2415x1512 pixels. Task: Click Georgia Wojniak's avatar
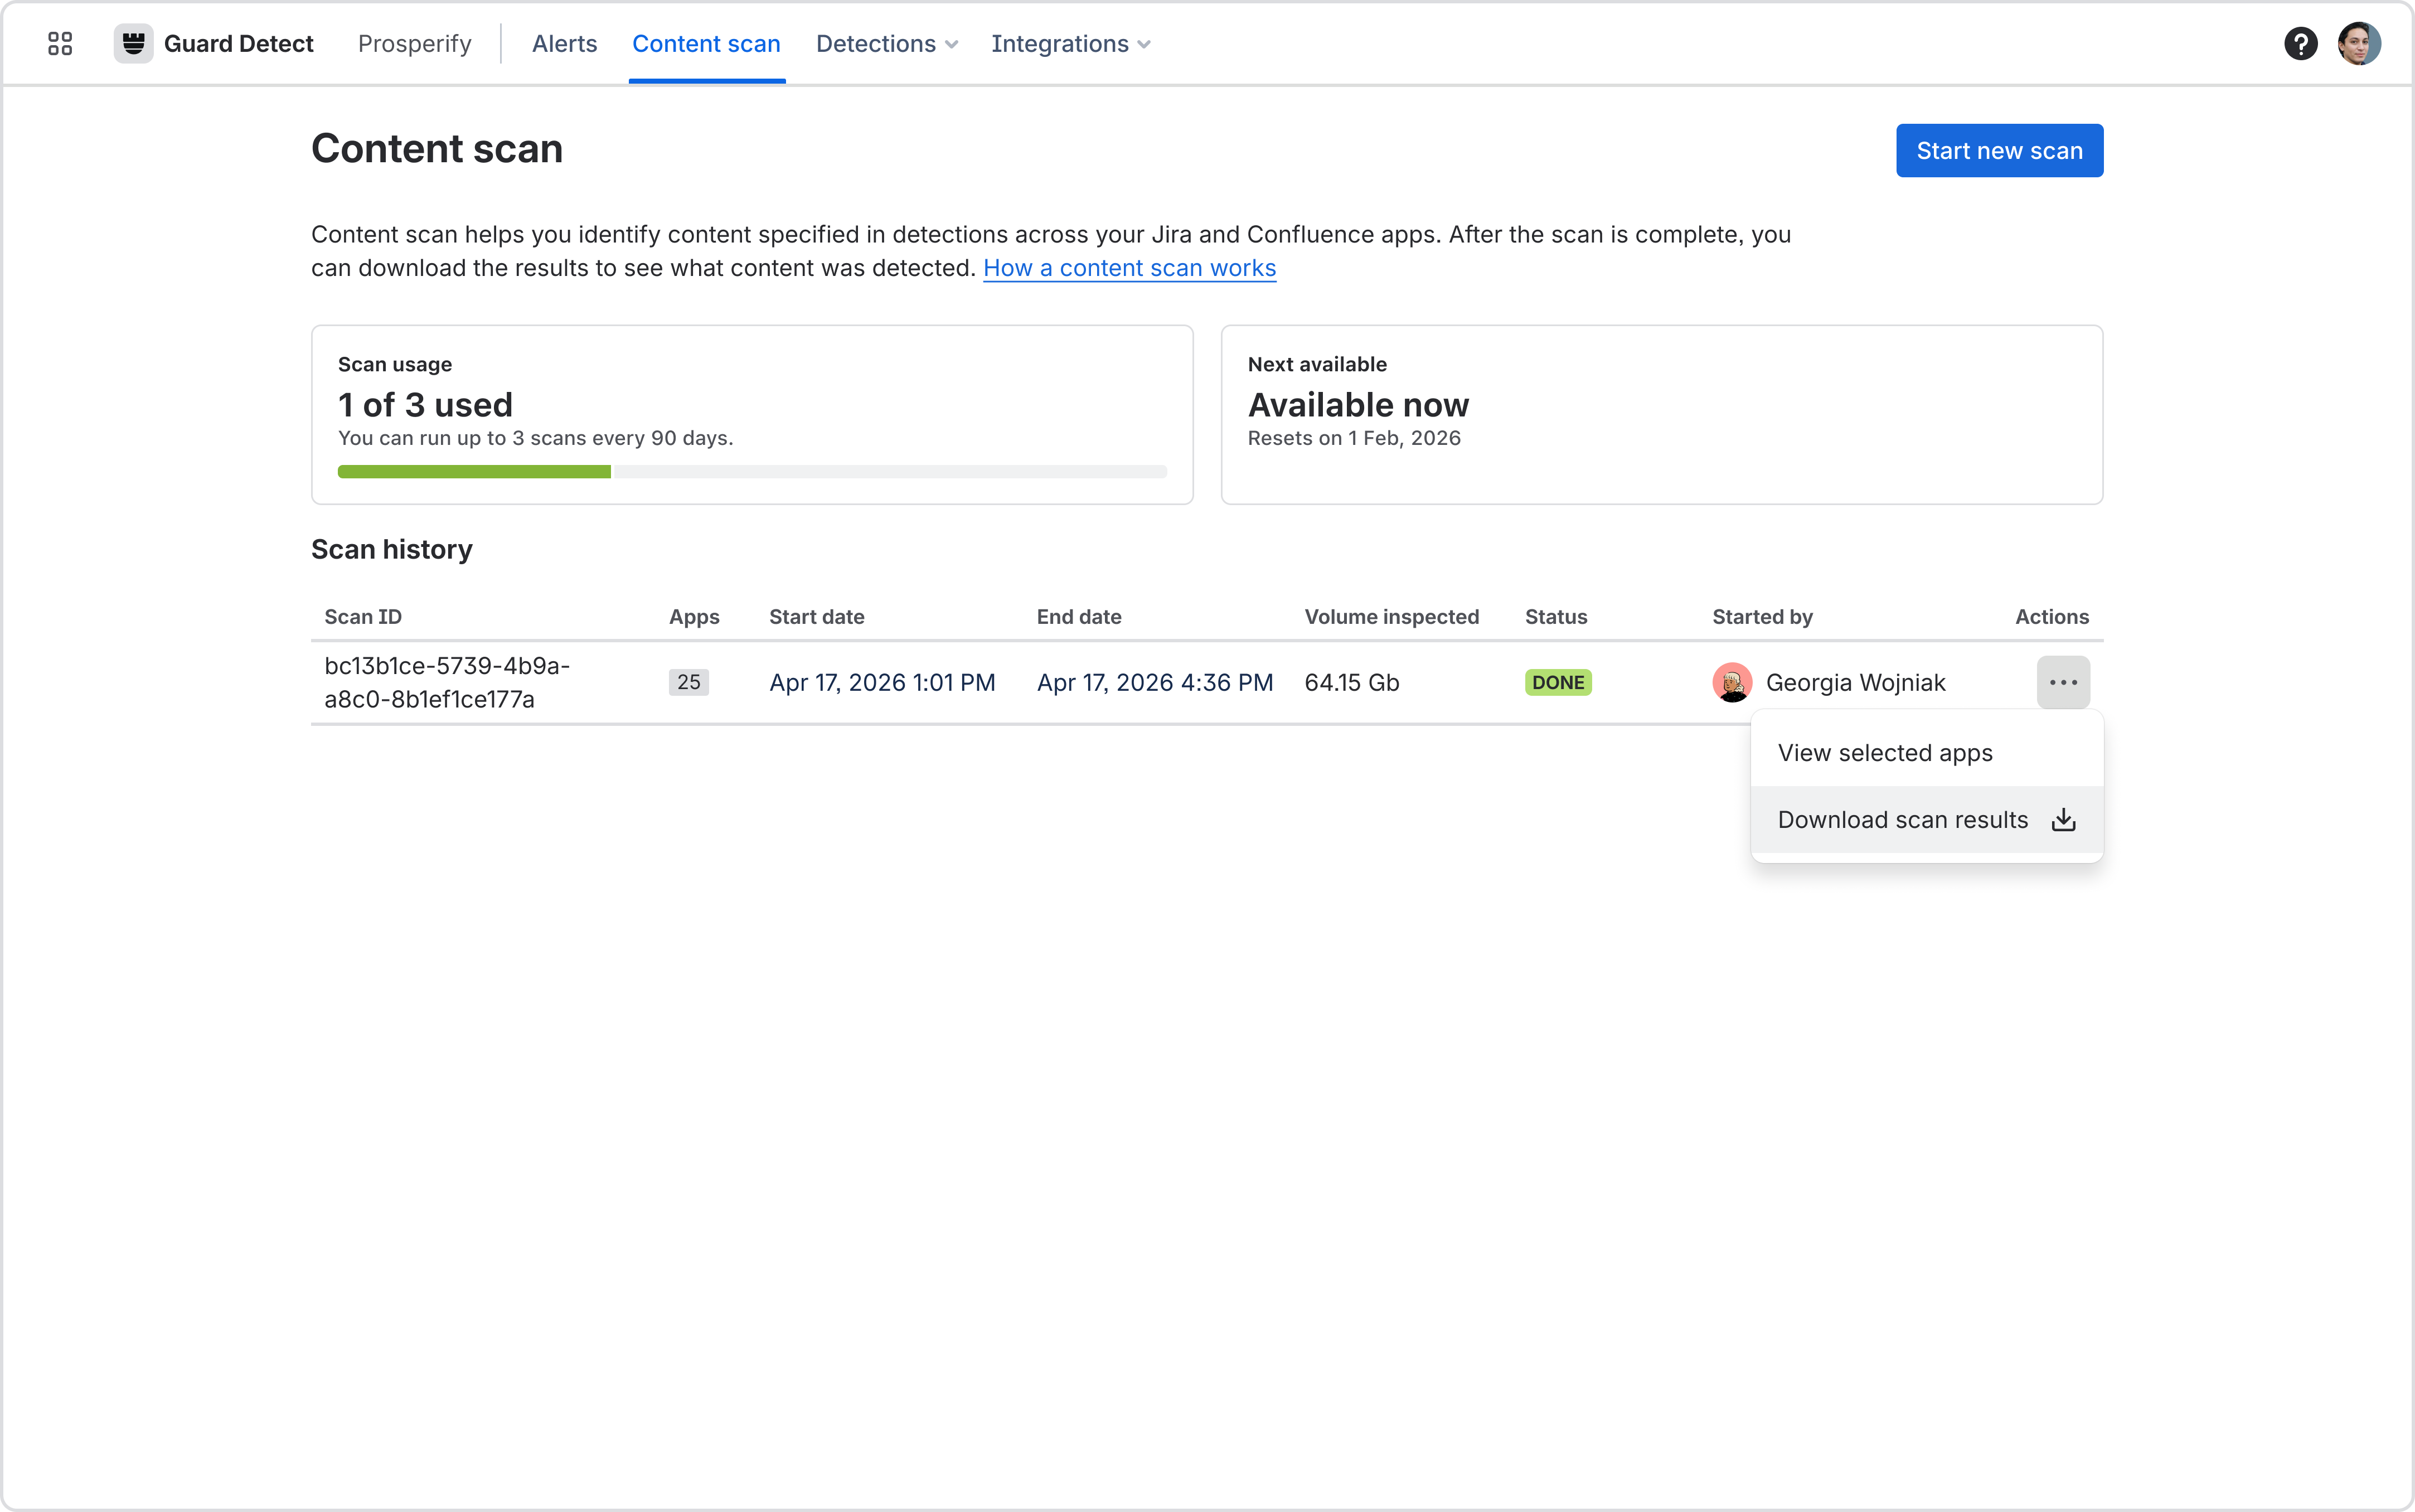tap(1732, 682)
